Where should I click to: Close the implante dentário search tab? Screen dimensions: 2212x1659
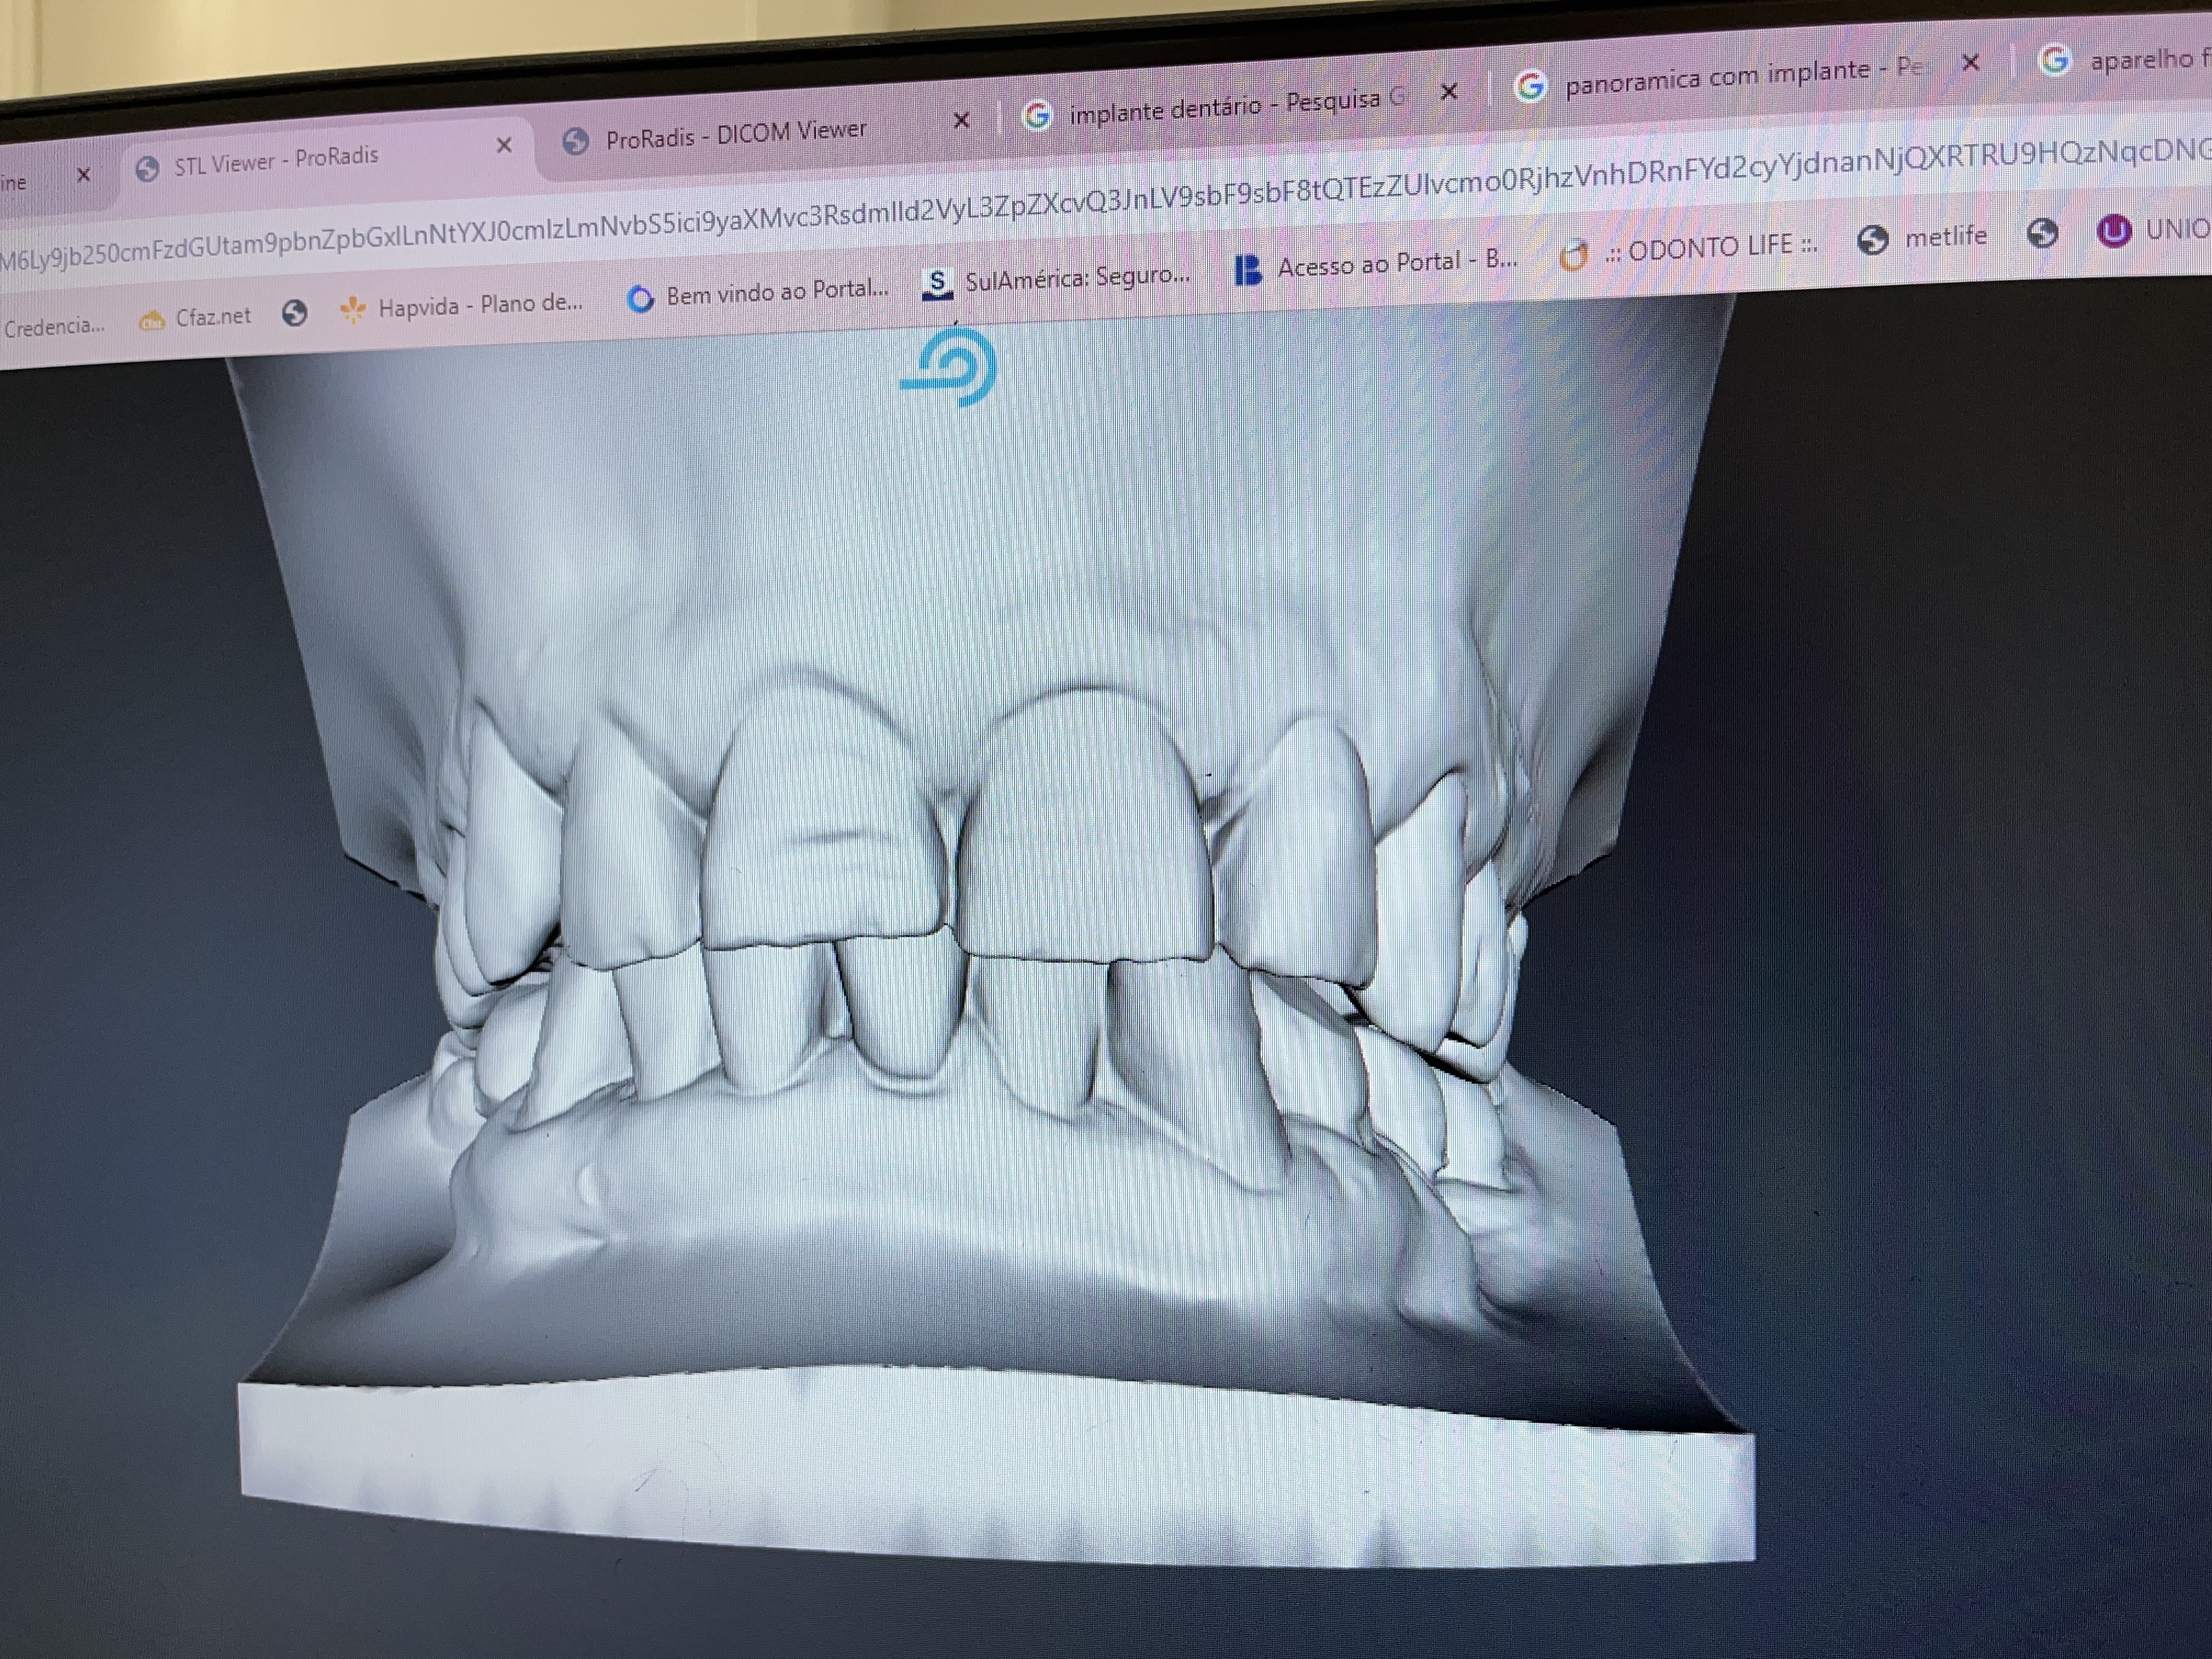pyautogui.click(x=1448, y=92)
